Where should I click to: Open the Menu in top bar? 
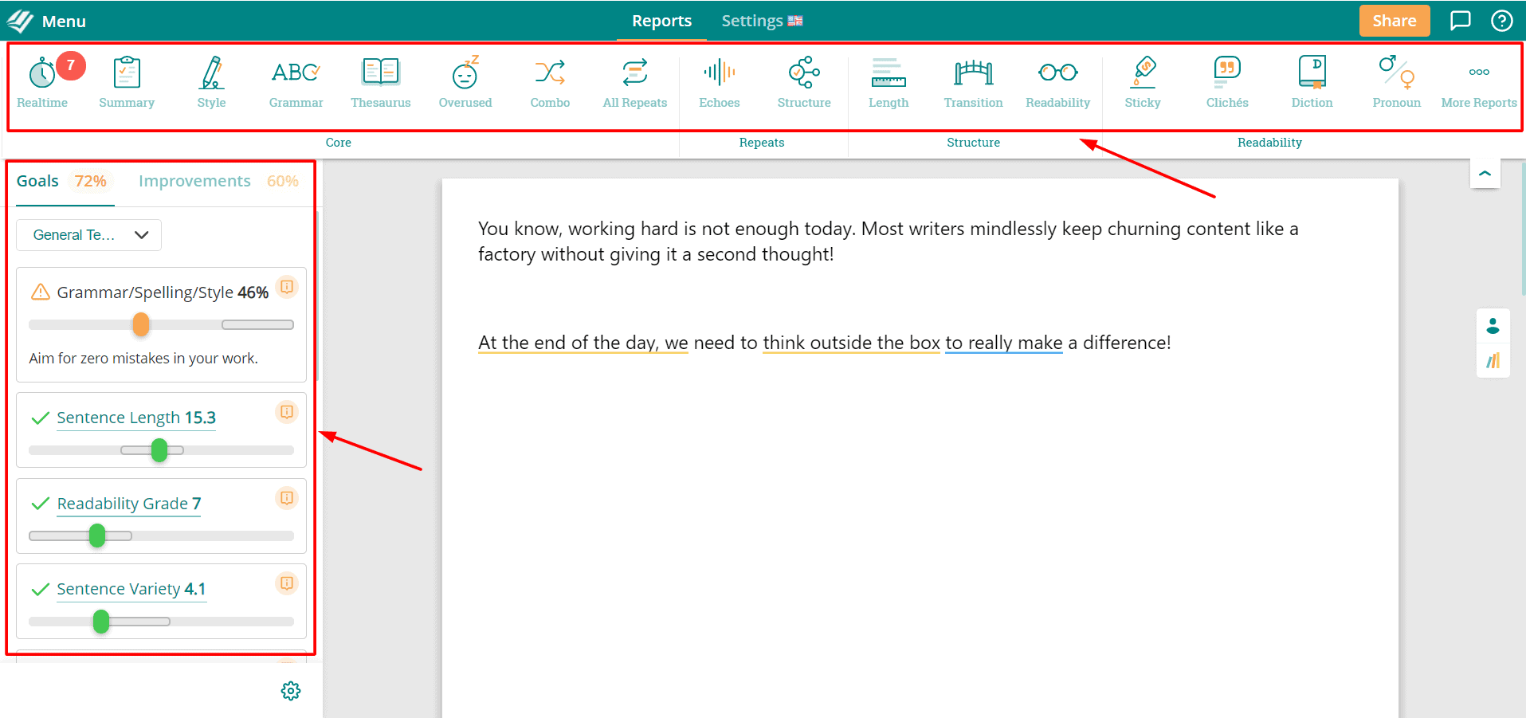click(47, 21)
